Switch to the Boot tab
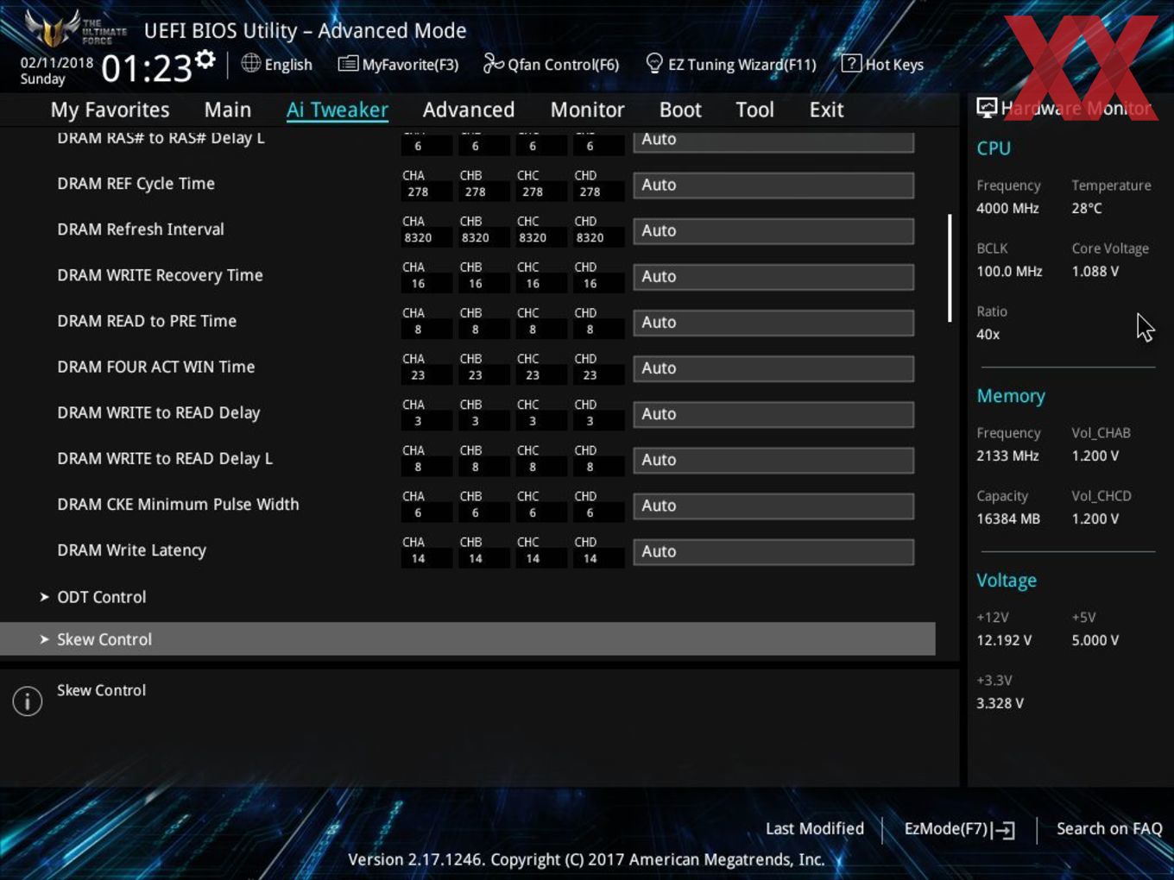 680,110
